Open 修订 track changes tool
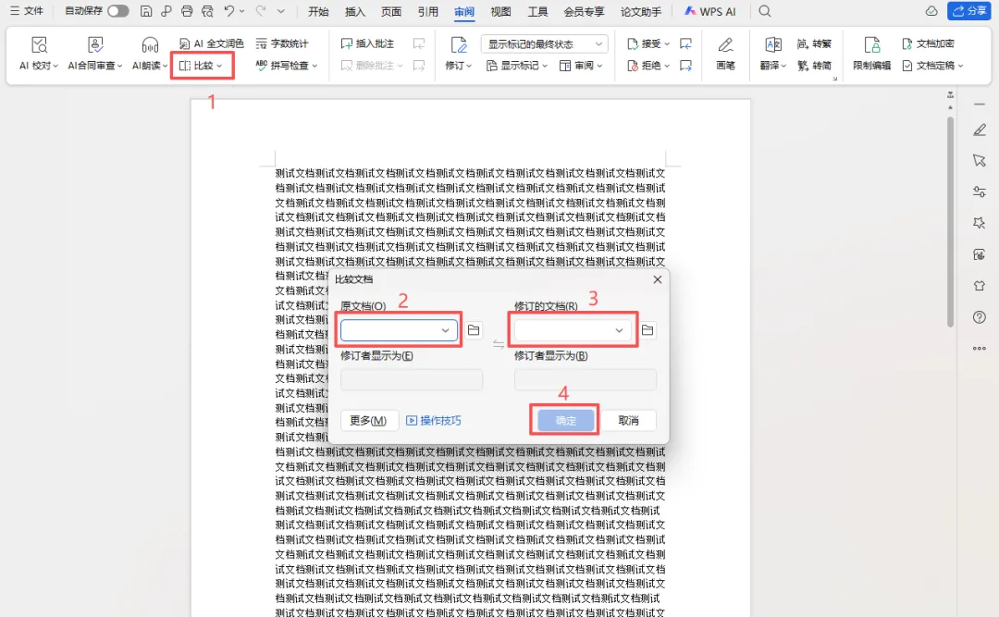The height and width of the screenshot is (617, 999). pos(459,54)
